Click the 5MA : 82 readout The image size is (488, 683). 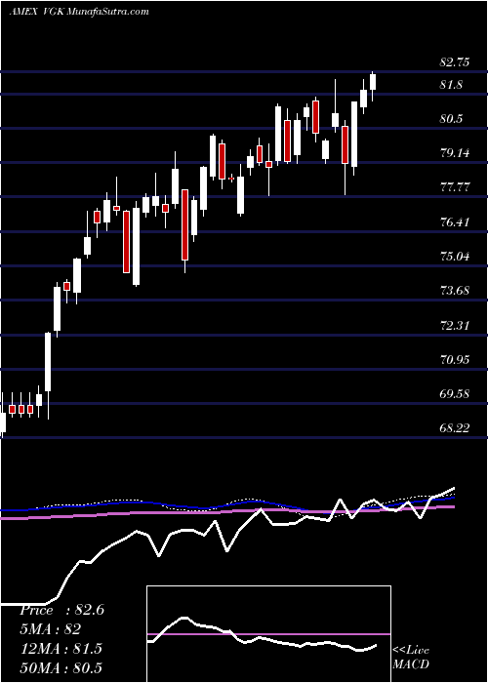coord(50,629)
